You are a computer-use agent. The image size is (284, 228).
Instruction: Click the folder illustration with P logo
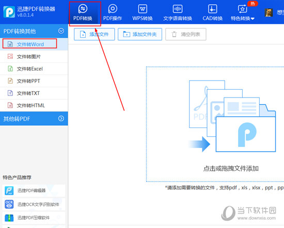pos(246,134)
